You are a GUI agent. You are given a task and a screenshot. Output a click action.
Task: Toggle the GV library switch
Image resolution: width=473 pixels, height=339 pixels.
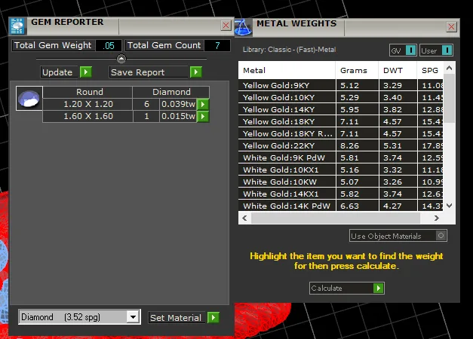coord(410,50)
